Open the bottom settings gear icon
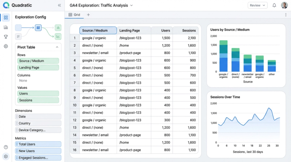The image size is (291, 162). pyautogui.click(x=6, y=157)
